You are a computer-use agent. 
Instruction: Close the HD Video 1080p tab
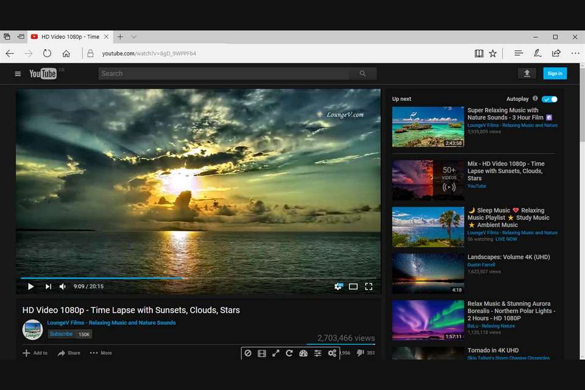[106, 37]
